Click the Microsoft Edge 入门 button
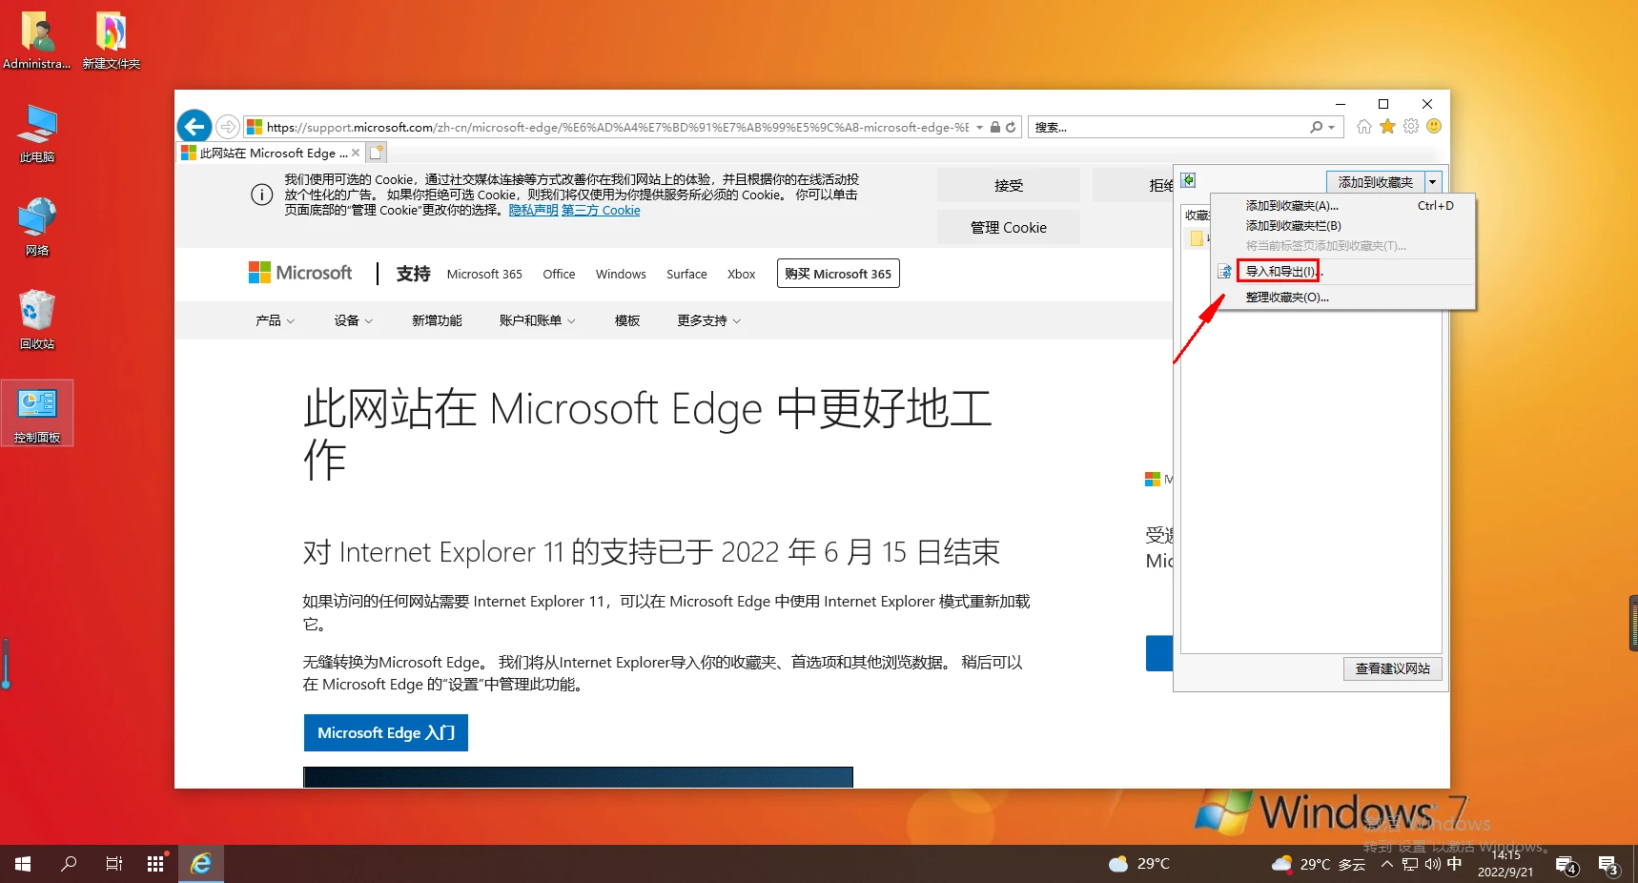The width and height of the screenshot is (1638, 883). click(385, 732)
